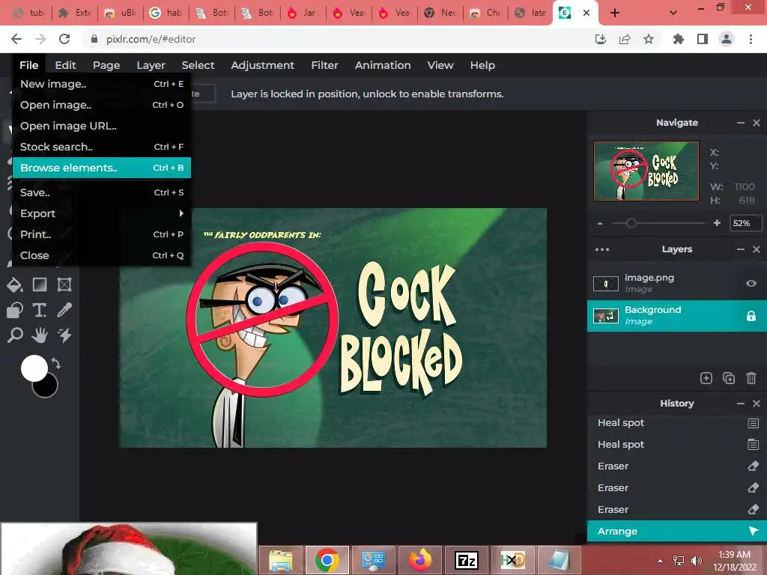The image size is (767, 575).
Task: Choose Open image URL.. entry
Action: click(102, 126)
